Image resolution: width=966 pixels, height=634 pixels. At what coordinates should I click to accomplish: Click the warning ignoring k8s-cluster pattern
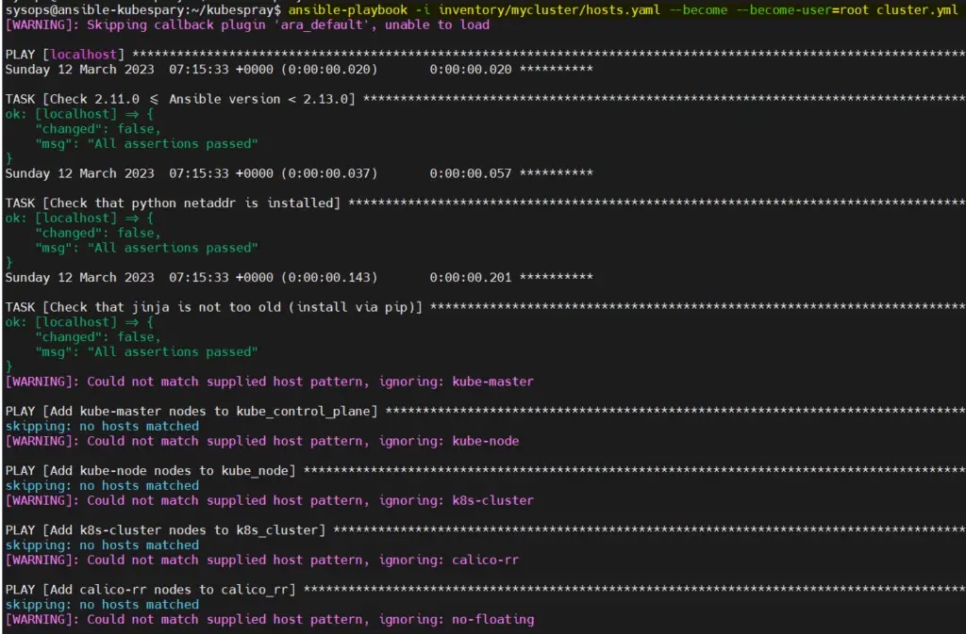pos(269,500)
